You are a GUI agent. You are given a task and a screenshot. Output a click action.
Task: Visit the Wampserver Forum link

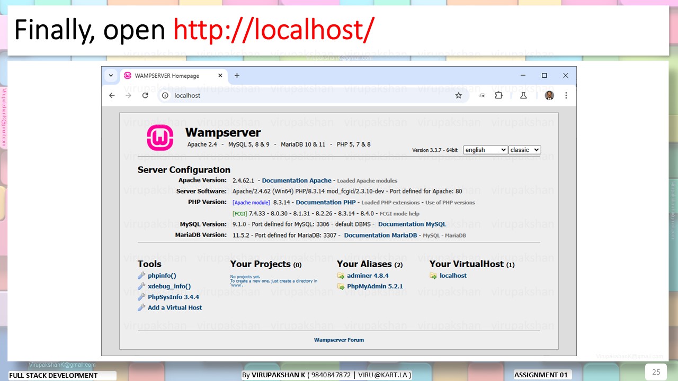coord(339,340)
